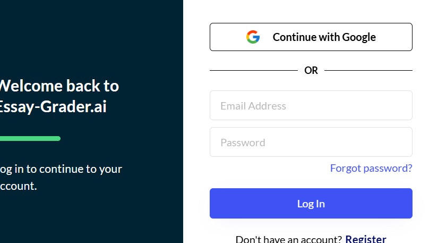Click the "Email Address" placeholder text
The image size is (438, 243).
(x=253, y=106)
